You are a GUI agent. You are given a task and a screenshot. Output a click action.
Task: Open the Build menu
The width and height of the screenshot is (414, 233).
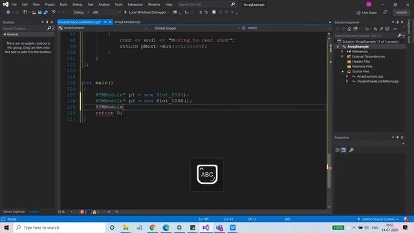point(63,5)
